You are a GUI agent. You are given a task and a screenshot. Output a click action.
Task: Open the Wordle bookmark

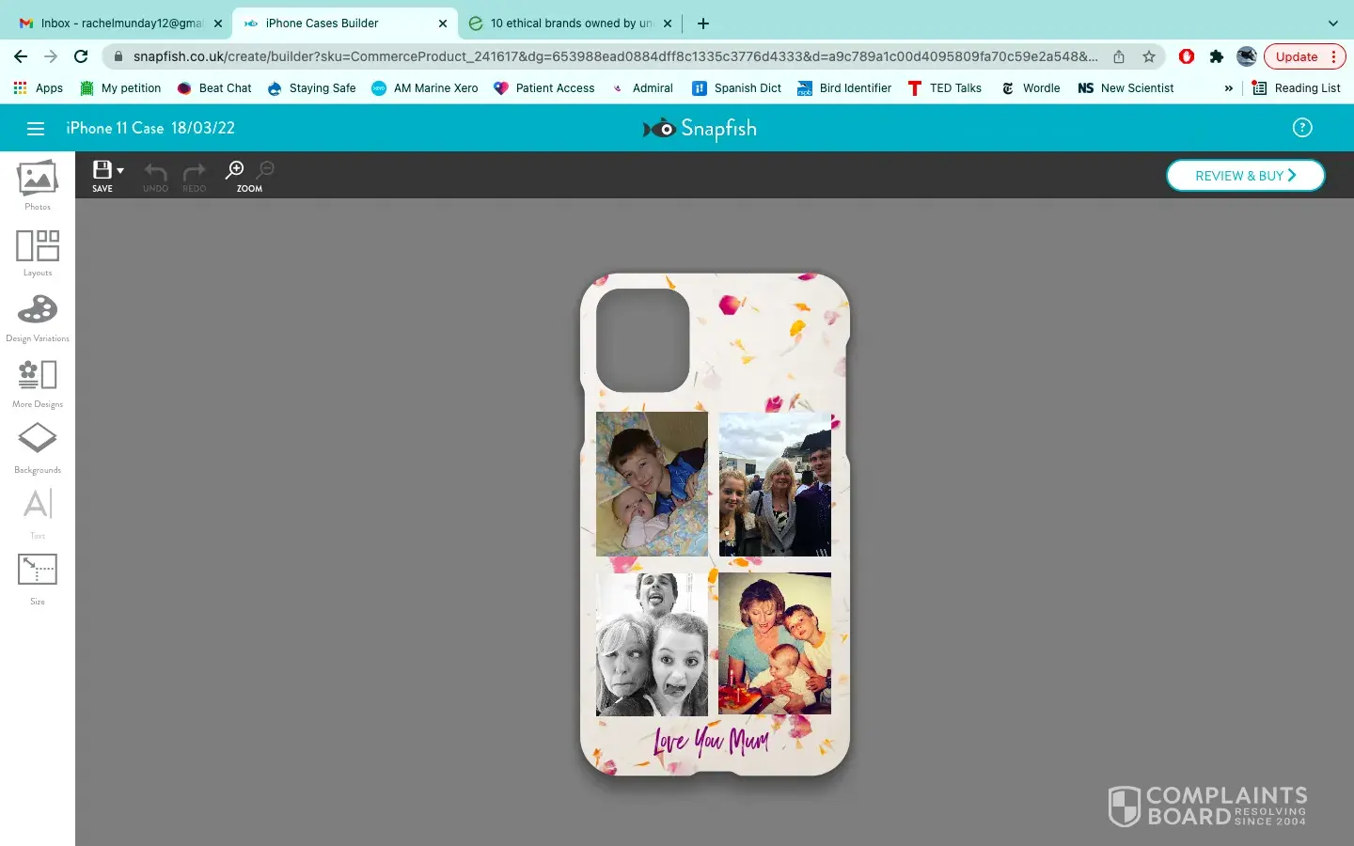tap(1030, 88)
